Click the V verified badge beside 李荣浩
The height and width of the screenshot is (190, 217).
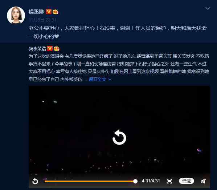tap(50, 49)
